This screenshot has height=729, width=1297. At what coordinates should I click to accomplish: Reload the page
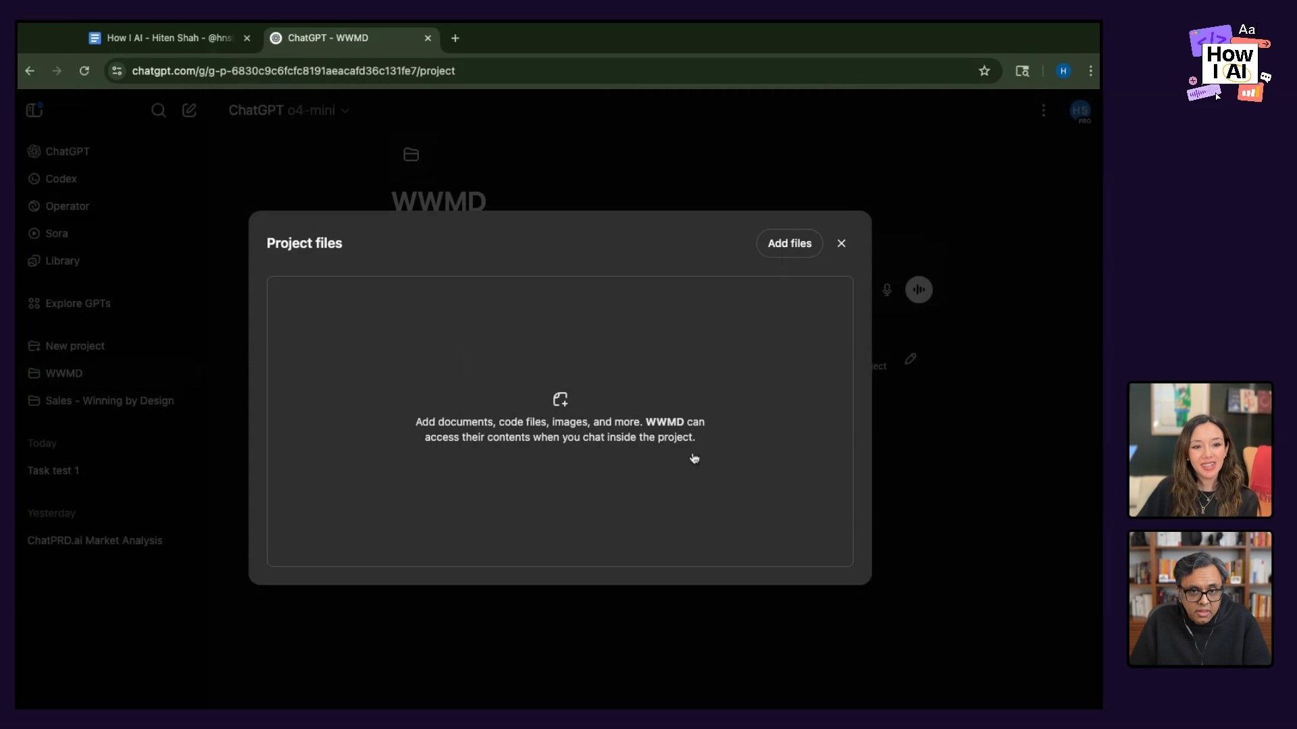click(x=84, y=71)
